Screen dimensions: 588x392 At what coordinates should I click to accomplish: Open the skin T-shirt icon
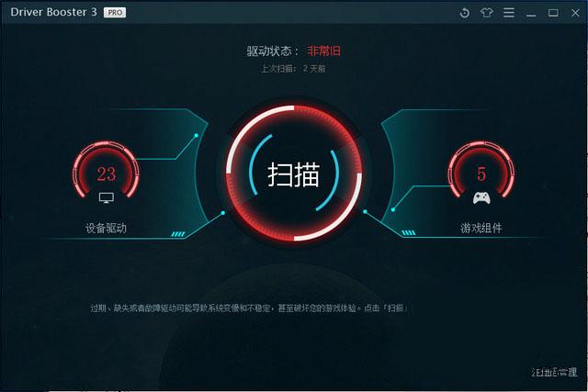[486, 13]
